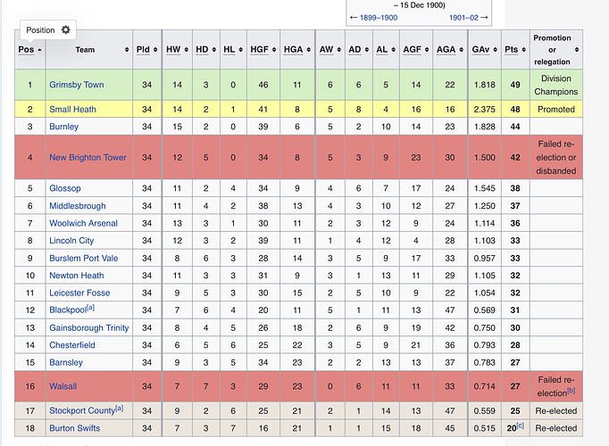The image size is (609, 446).
Task: Open footnote [a] beside Blackpool
Action: pos(90,308)
